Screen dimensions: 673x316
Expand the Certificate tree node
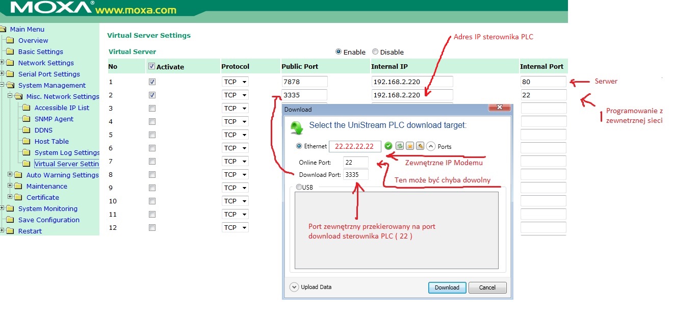click(10, 197)
